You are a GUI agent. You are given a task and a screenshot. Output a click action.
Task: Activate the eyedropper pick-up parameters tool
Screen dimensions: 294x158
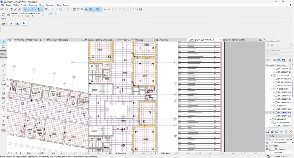click(x=16, y=9)
